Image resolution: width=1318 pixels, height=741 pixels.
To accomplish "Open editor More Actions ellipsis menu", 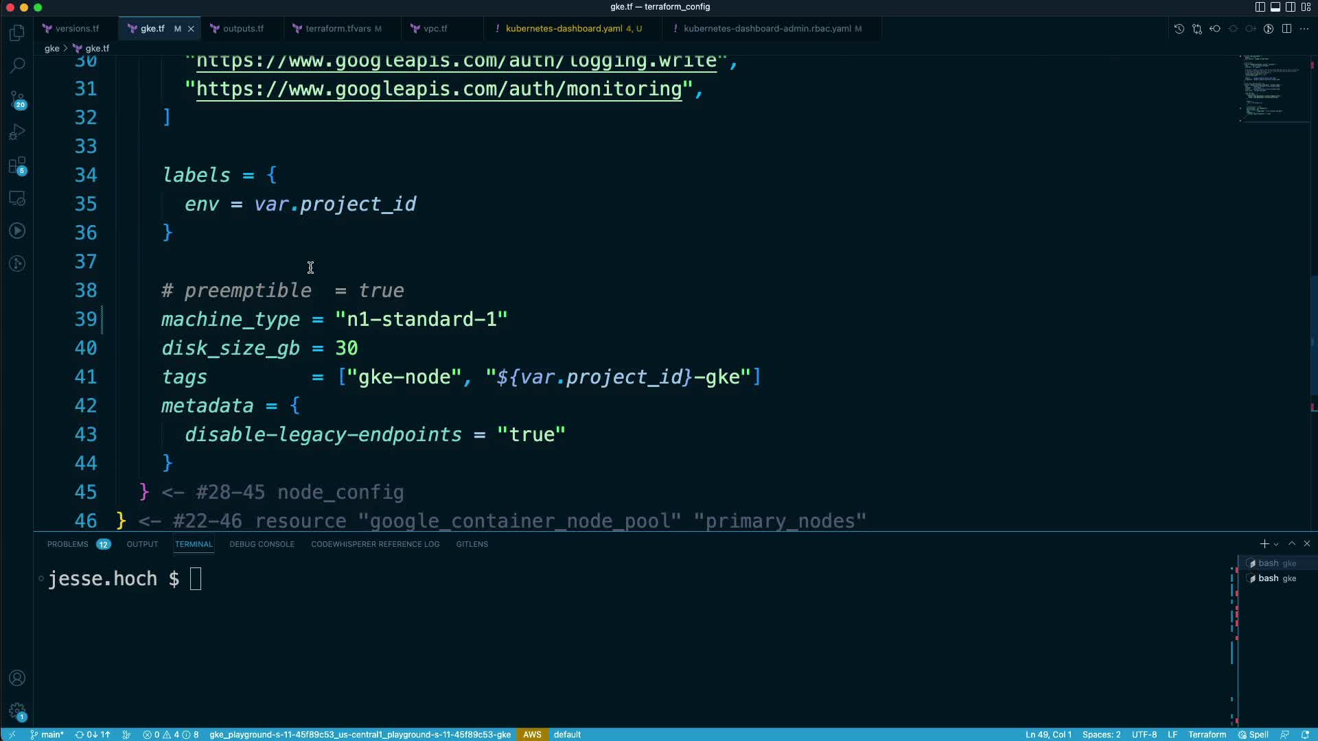I will [1304, 29].
